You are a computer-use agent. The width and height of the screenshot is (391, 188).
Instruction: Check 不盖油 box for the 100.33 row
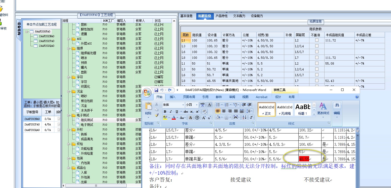click(x=317, y=46)
